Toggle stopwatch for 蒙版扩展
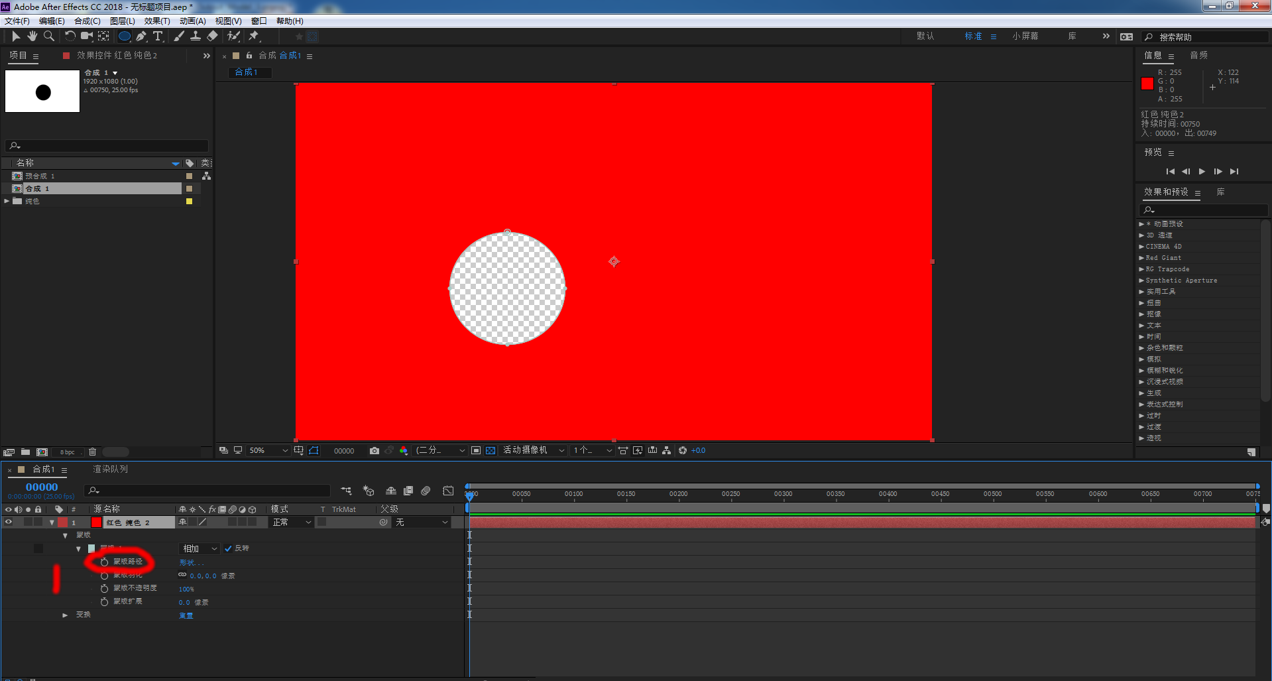This screenshot has height=681, width=1272. click(x=104, y=602)
